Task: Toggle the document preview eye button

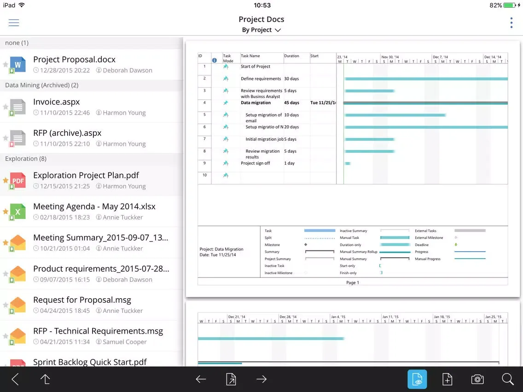Action: point(417,379)
